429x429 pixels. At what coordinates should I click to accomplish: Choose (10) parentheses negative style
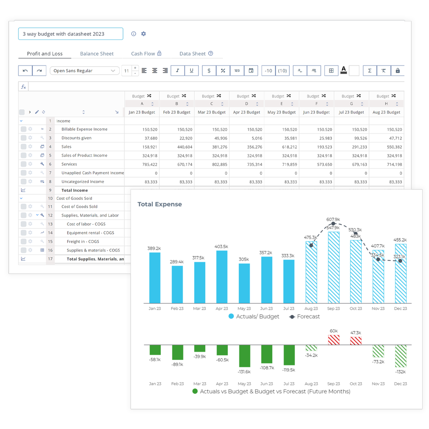(x=282, y=70)
